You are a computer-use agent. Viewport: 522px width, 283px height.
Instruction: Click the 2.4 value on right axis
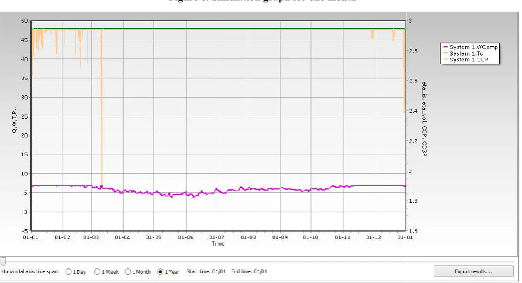[x=413, y=111]
